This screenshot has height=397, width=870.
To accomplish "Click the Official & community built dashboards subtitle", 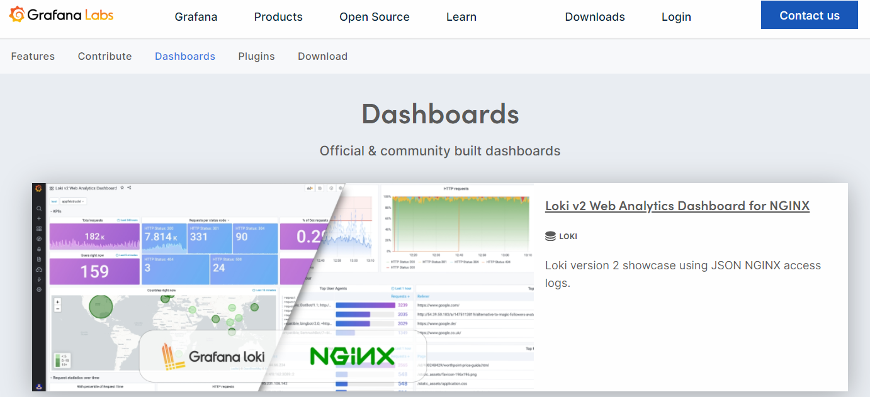I will [440, 151].
